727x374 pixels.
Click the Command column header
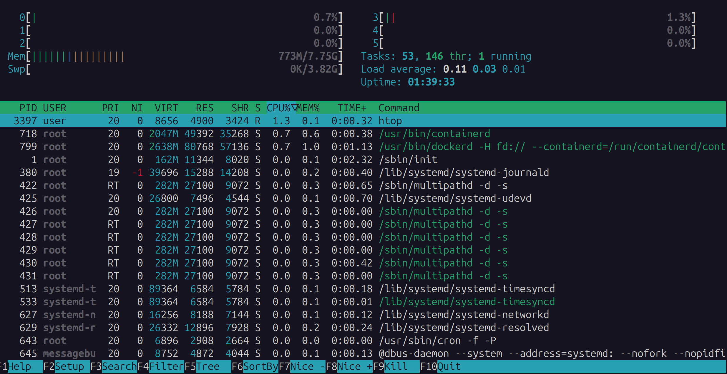[x=399, y=108]
